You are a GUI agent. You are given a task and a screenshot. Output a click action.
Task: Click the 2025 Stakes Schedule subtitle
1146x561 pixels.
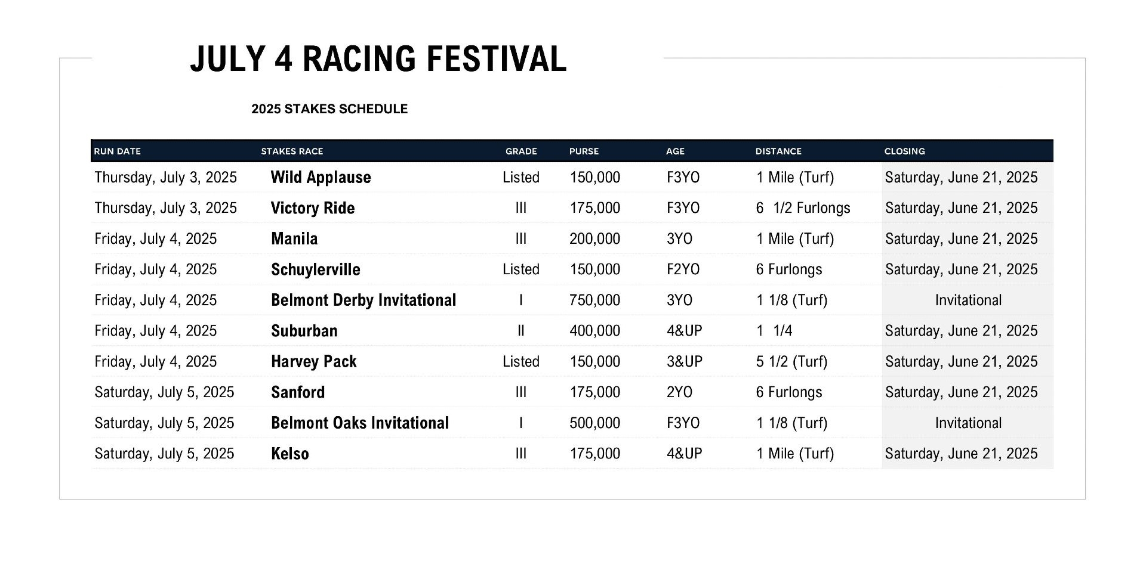(x=329, y=109)
